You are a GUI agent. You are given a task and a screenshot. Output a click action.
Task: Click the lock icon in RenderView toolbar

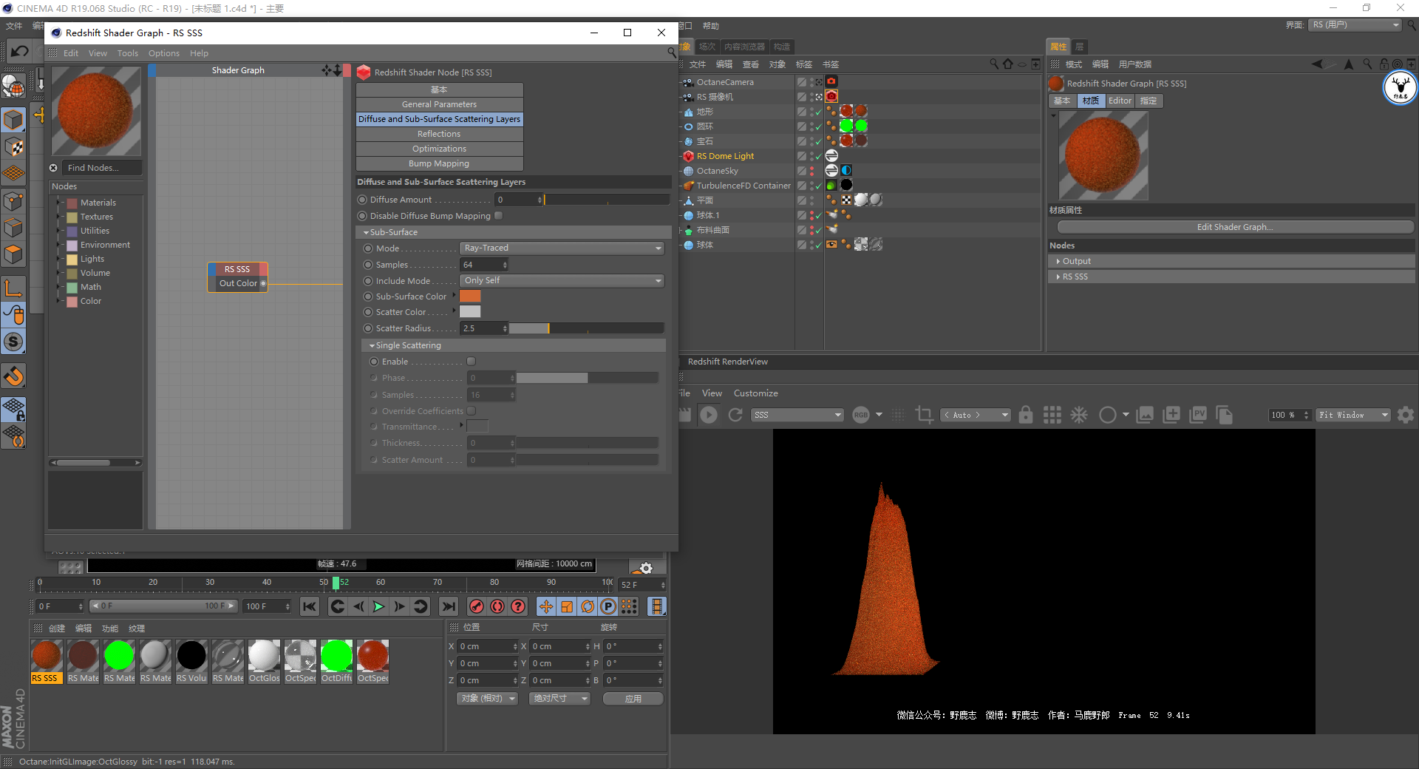pyautogui.click(x=1026, y=415)
